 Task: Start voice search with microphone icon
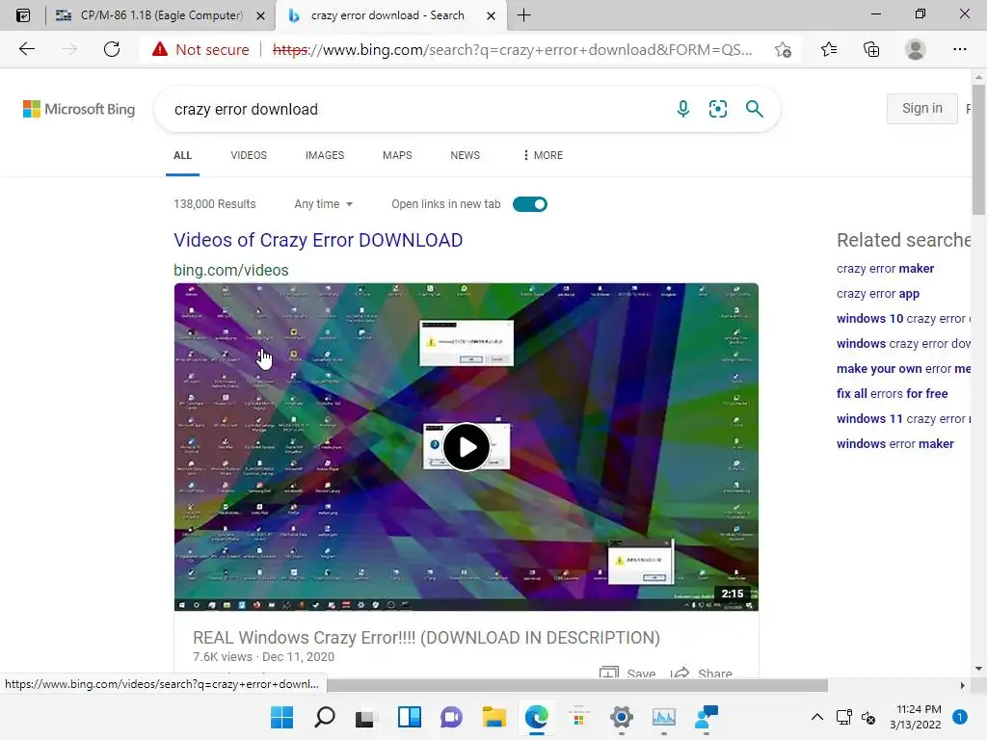pos(683,109)
